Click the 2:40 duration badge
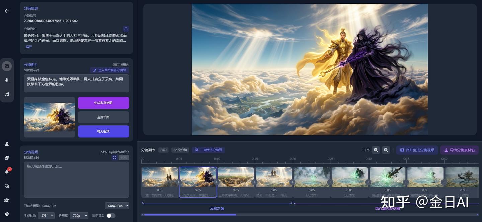This screenshot has height=222, width=482. coord(163,150)
